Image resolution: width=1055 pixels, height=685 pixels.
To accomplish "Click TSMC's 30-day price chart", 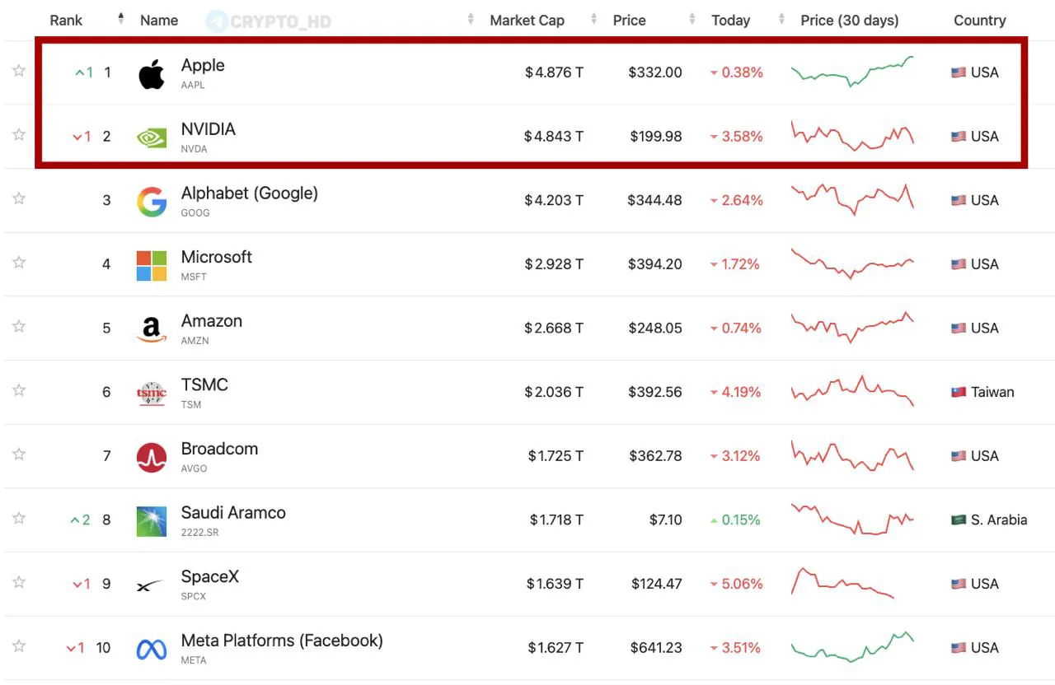I will [x=853, y=391].
